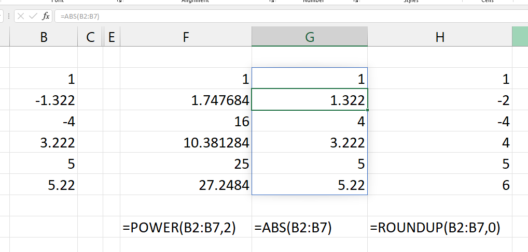Cancel the formula edit with the X icon
The width and height of the screenshot is (528, 252).
coord(21,16)
